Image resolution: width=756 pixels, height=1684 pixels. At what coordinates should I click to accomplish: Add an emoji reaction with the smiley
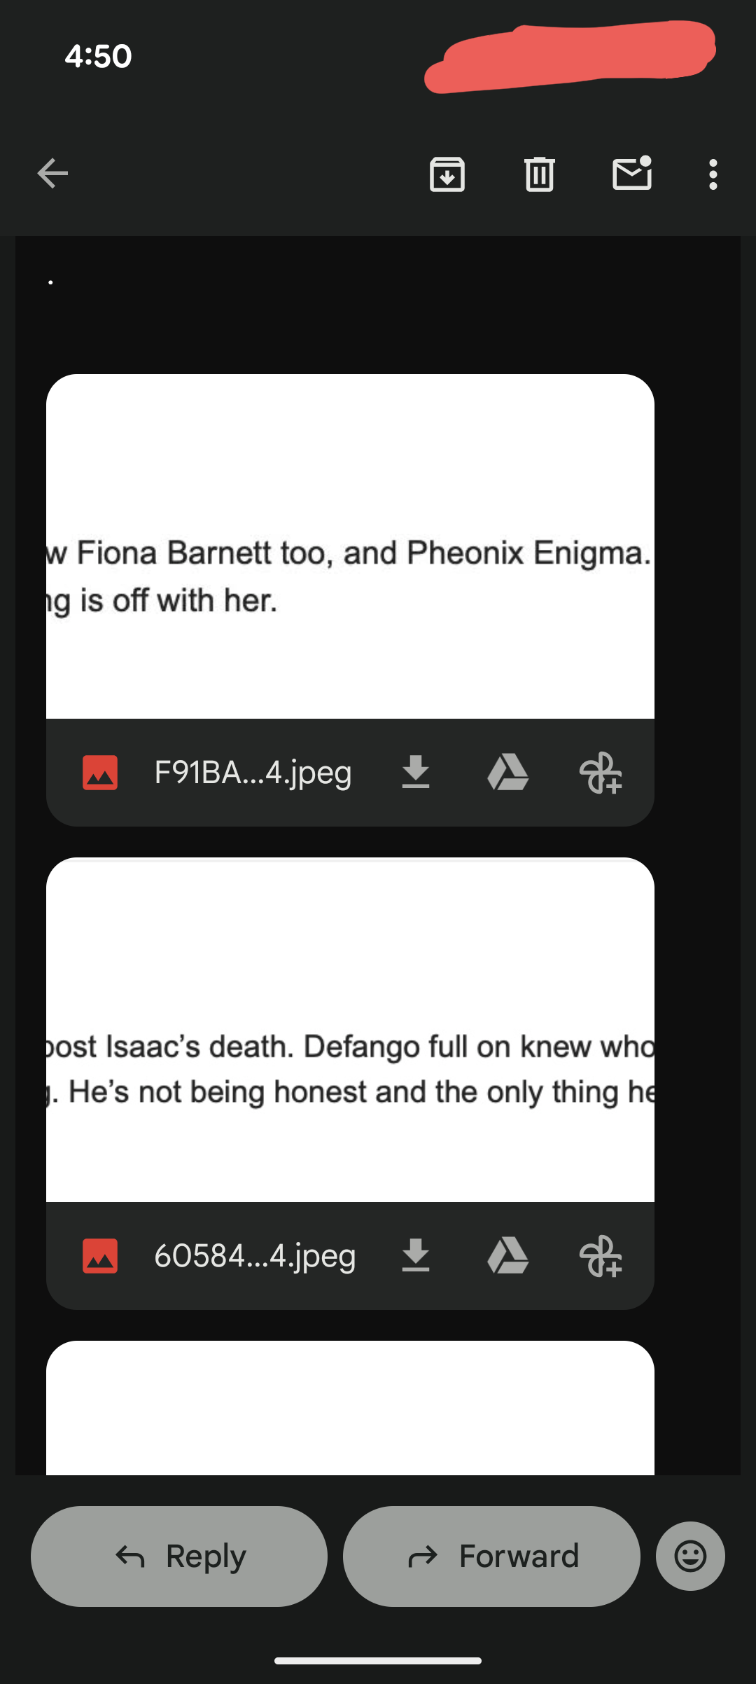coord(690,1556)
